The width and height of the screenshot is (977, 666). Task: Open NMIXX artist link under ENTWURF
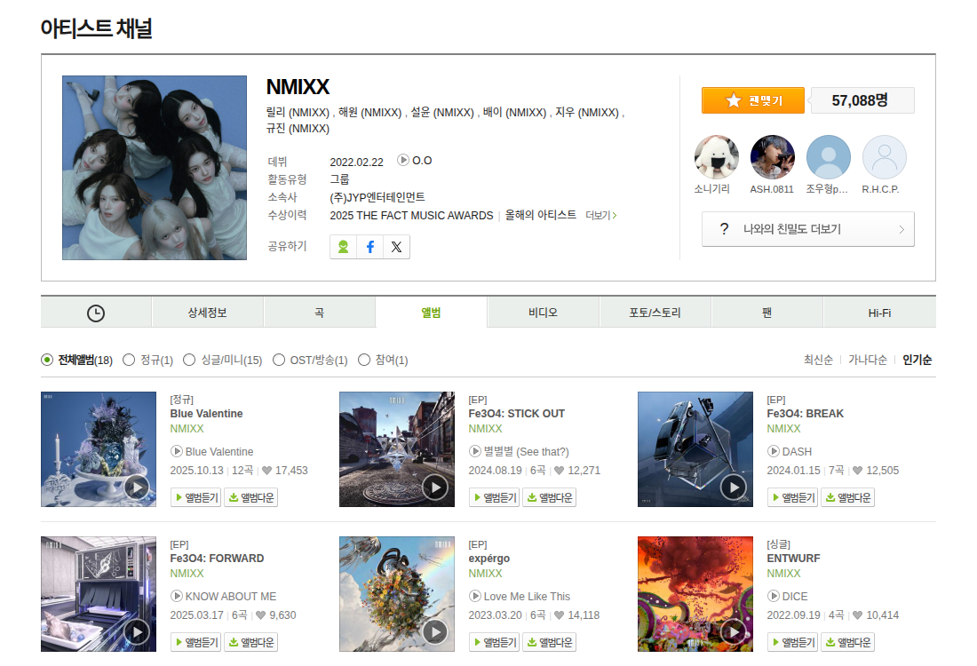(x=784, y=573)
